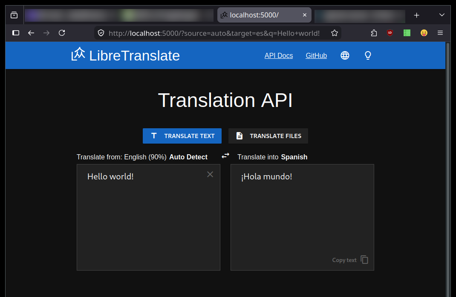
Task: Click the LibreTranslate title text
Action: click(x=134, y=55)
